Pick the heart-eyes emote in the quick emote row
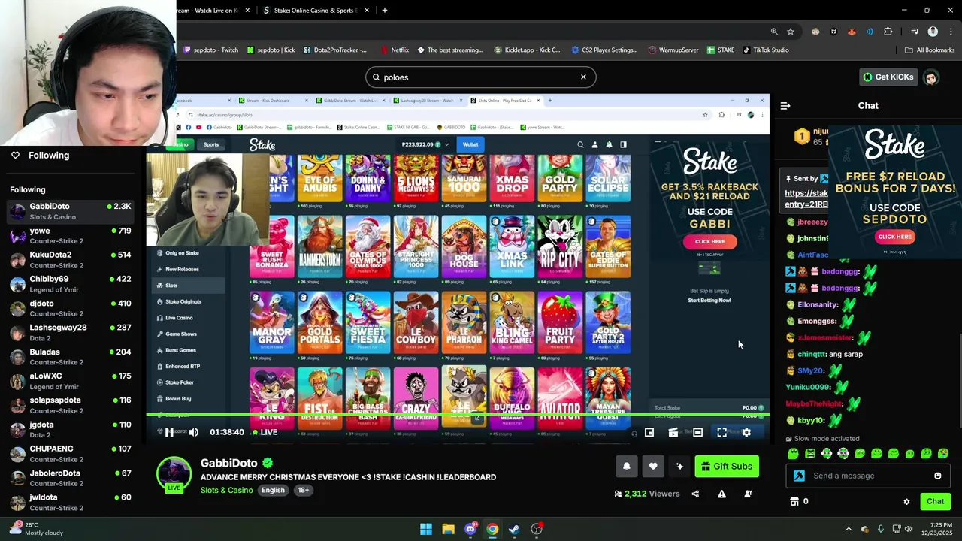Viewport: 962px width, 541px height. click(x=943, y=453)
